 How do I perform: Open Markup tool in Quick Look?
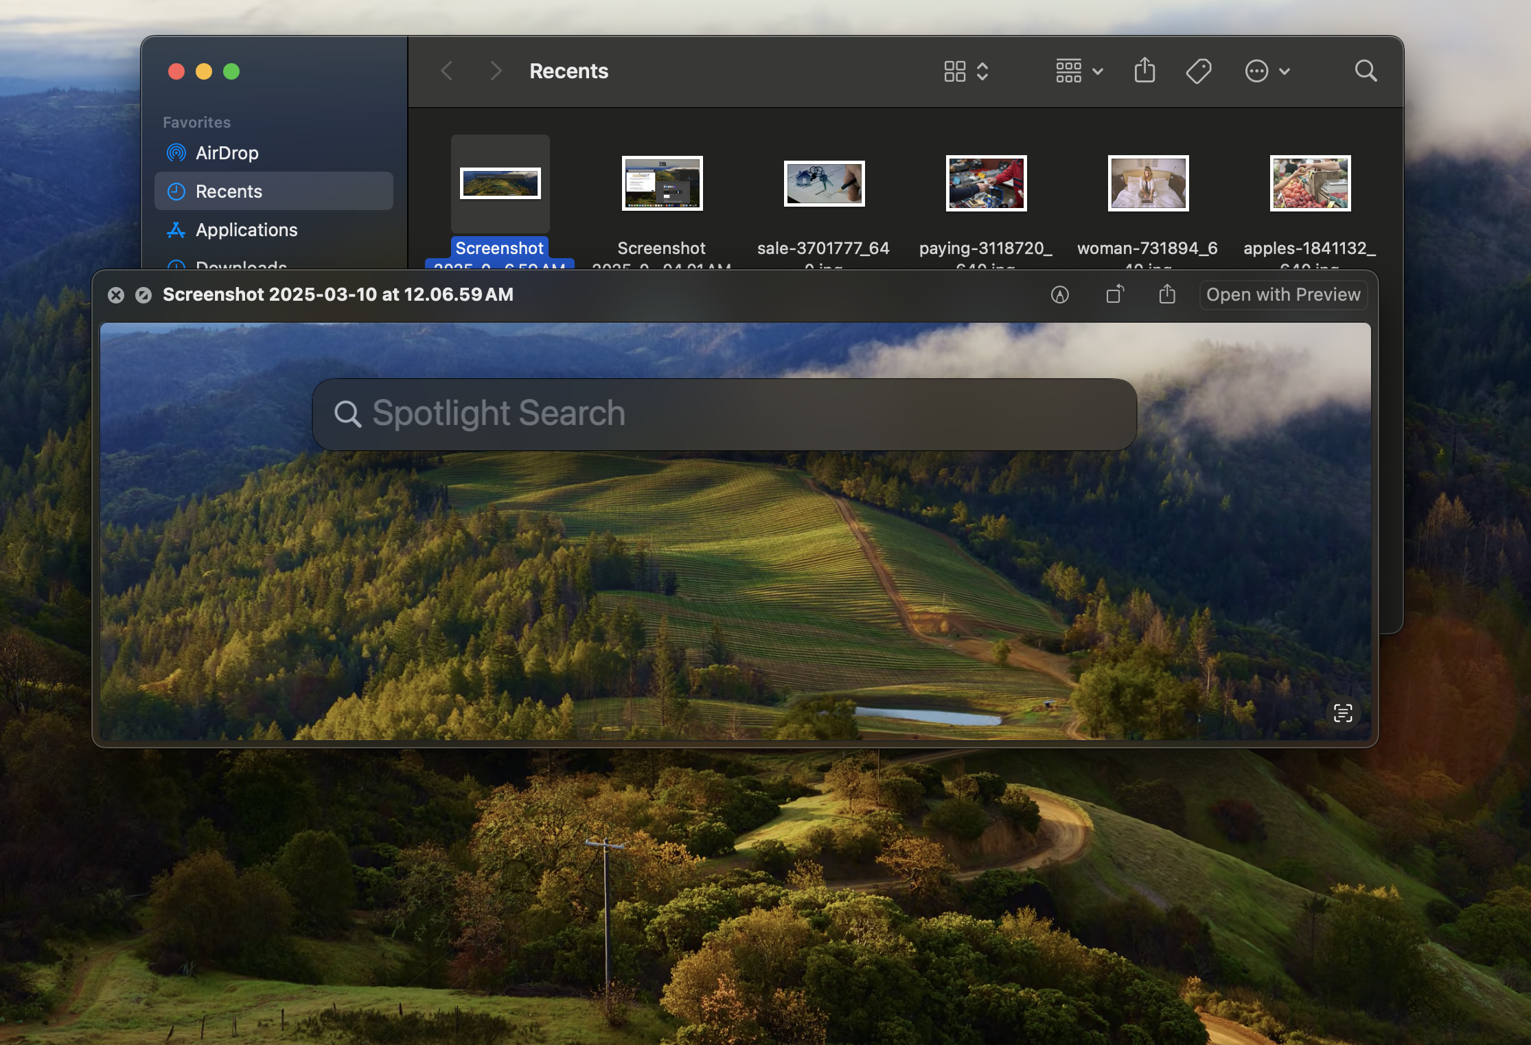pos(1060,295)
